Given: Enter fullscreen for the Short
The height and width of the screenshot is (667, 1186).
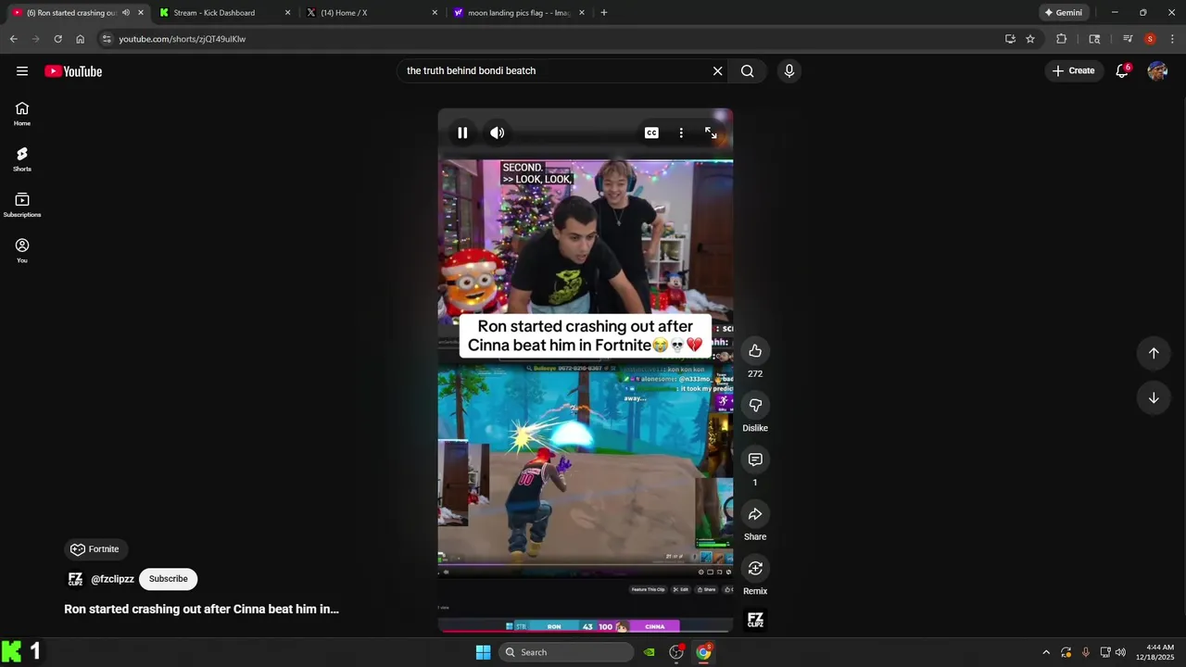Looking at the screenshot, I should coord(711,132).
